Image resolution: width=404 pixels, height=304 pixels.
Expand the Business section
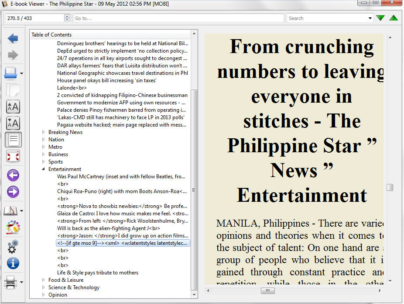tap(43, 154)
